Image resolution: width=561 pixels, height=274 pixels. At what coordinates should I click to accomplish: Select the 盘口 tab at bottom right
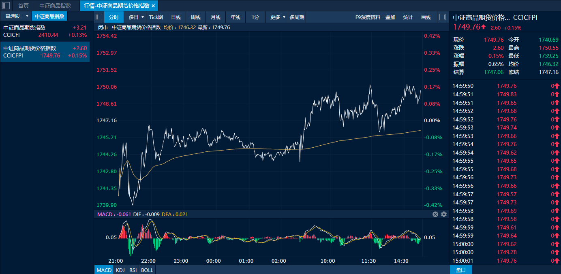click(461, 270)
